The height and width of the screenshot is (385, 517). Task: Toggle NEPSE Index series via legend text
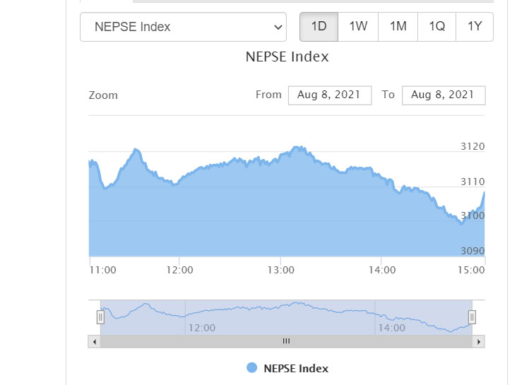[296, 368]
